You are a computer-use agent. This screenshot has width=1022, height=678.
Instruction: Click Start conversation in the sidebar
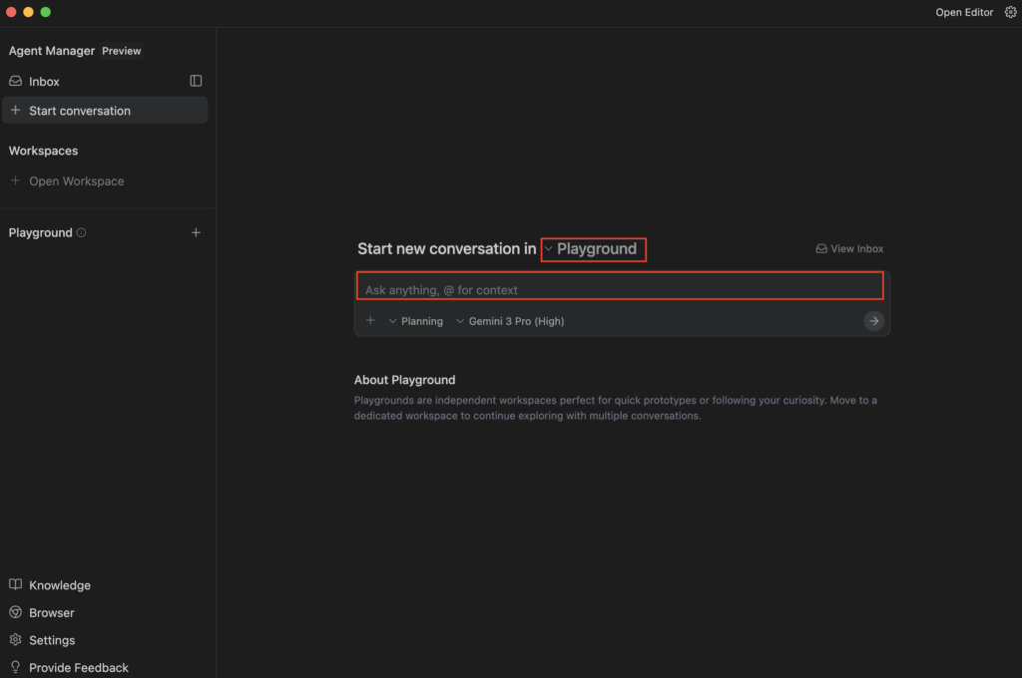(x=80, y=111)
